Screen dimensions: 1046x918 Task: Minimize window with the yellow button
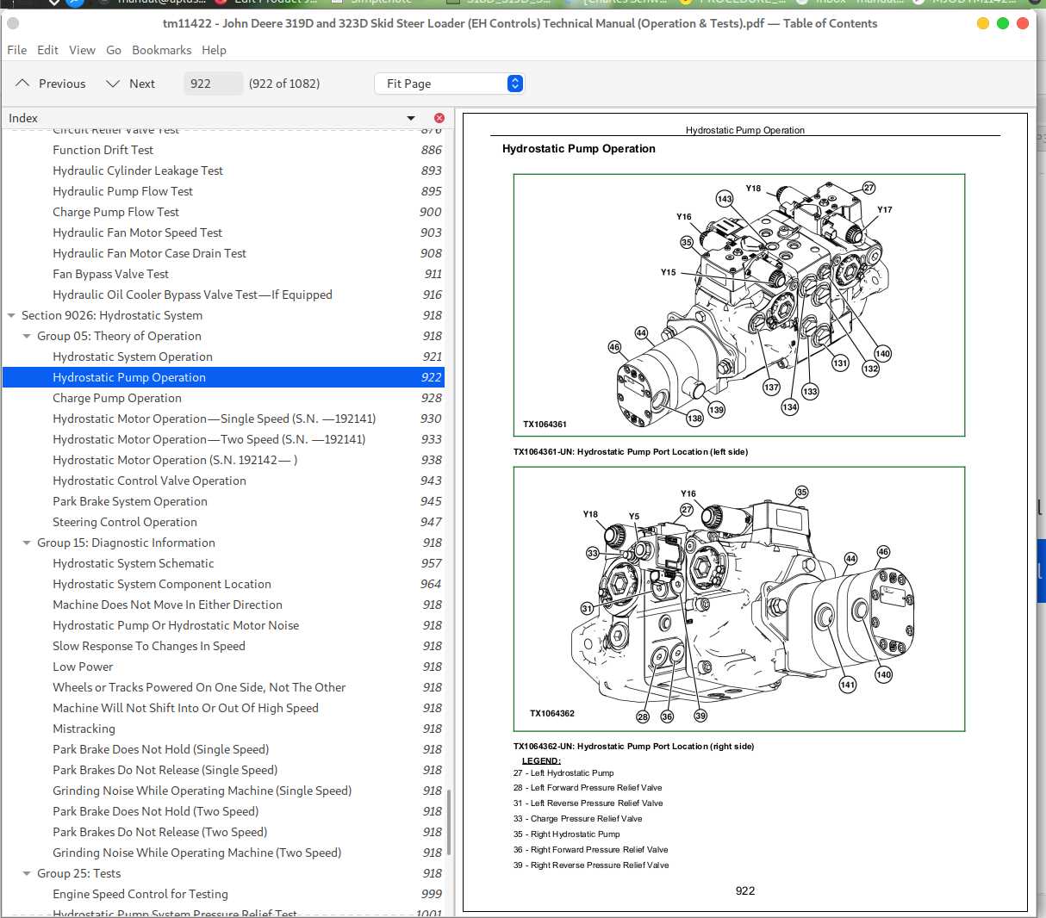click(983, 23)
